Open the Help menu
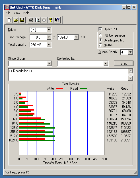The height and width of the screenshot is (178, 140). (x=26, y=13)
